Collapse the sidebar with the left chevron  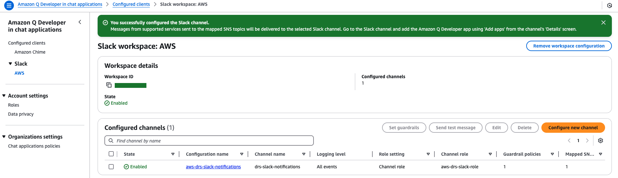pos(80,22)
